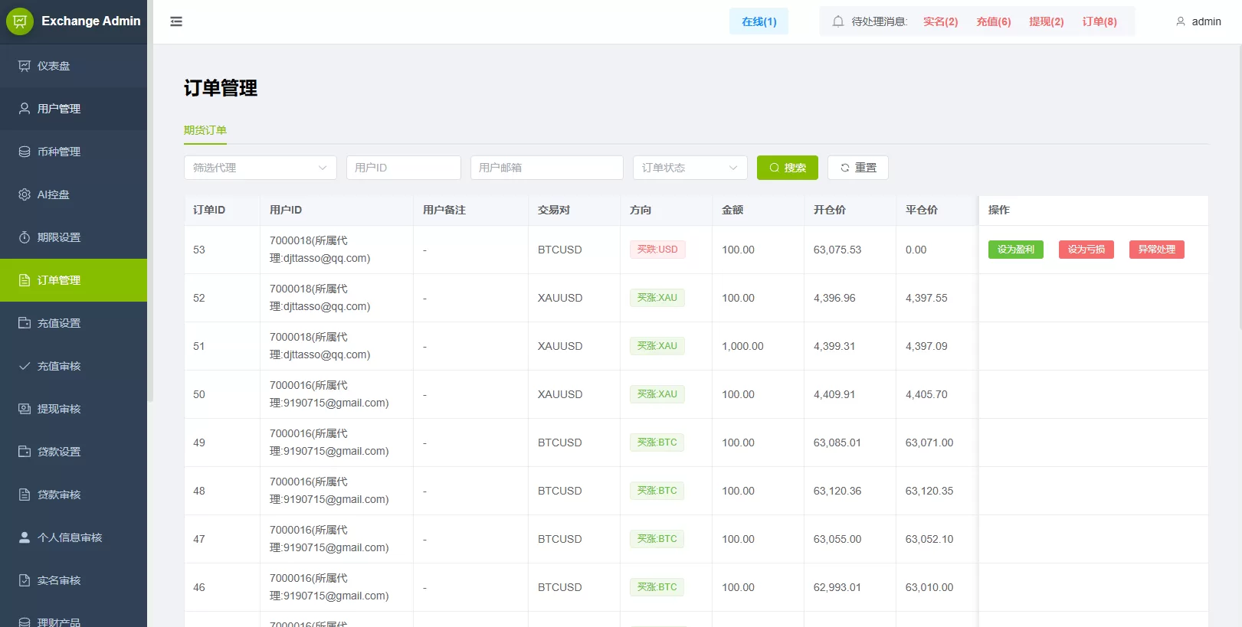Click amount 1,000.00 in order 51
1242x627 pixels.
point(742,346)
